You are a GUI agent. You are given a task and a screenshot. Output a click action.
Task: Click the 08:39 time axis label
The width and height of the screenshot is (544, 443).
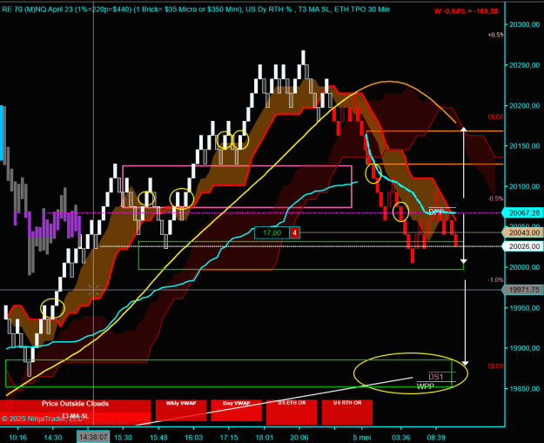(436, 438)
